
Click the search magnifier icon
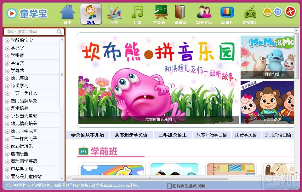(59, 32)
